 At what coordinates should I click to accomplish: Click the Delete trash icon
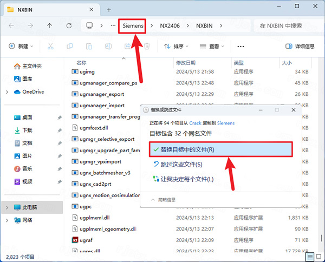pyautogui.click(x=147, y=46)
